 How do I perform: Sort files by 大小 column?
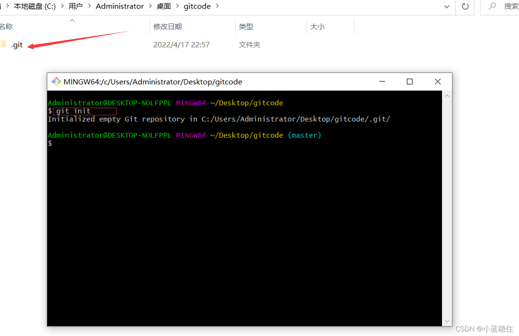(x=317, y=27)
